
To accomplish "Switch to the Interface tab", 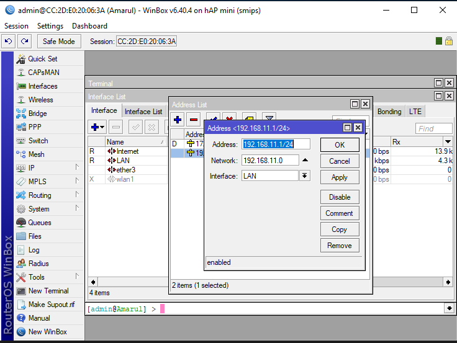I will (104, 110).
